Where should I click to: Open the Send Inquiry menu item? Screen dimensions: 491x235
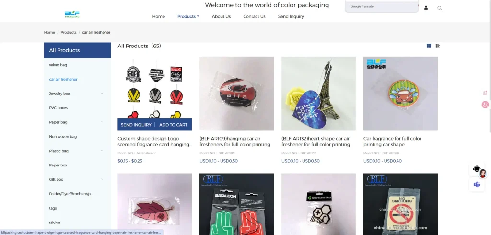[291, 16]
